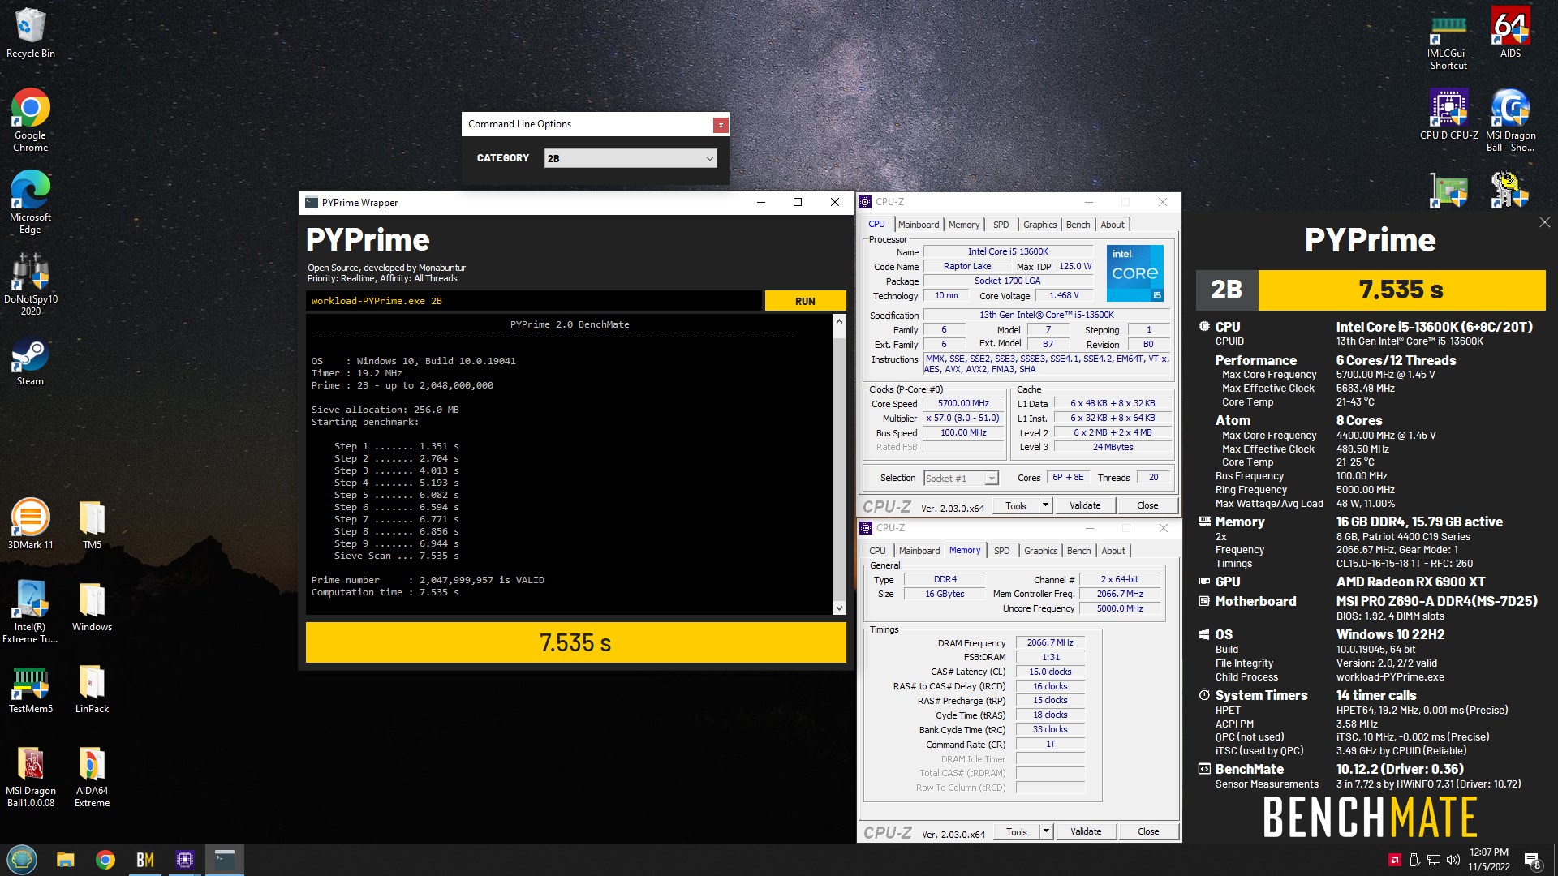
Task: Click 'AMD Radeon RX 6900 XT' GPU text
Action: pyautogui.click(x=1410, y=582)
